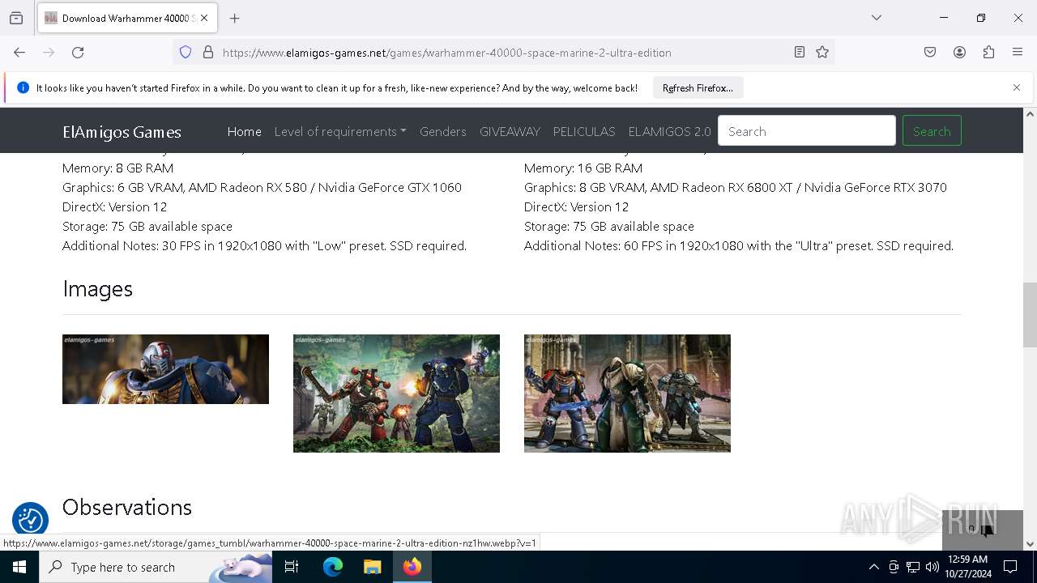View site security padlock info
This screenshot has width=1037, height=583.
[x=208, y=53]
